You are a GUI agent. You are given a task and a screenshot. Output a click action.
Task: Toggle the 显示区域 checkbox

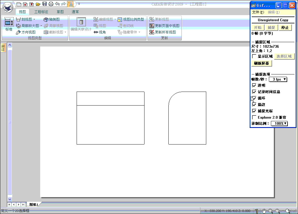(x=254, y=56)
